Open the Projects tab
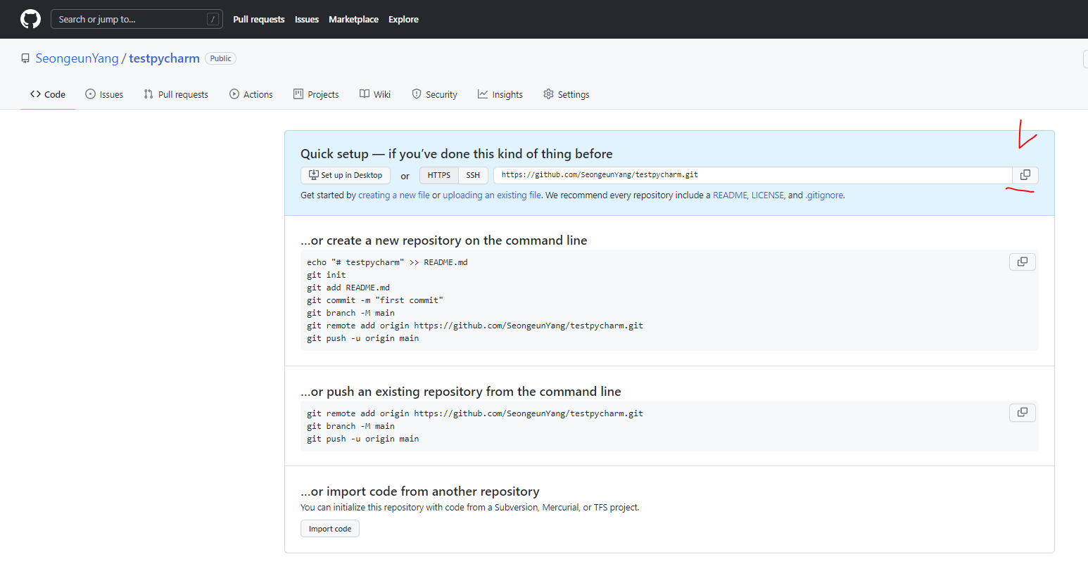1088x566 pixels. (316, 94)
